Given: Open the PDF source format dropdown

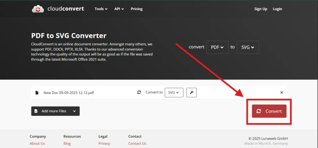Looking at the screenshot, I should point(217,47).
